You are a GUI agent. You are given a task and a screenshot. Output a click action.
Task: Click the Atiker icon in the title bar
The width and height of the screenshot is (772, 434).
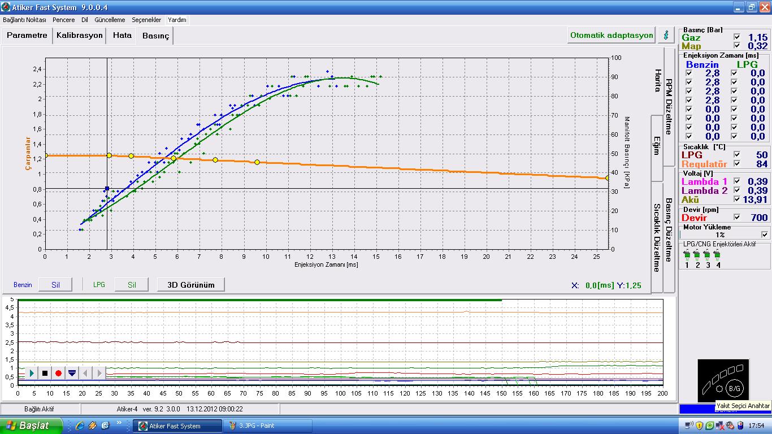pyautogui.click(x=6, y=7)
